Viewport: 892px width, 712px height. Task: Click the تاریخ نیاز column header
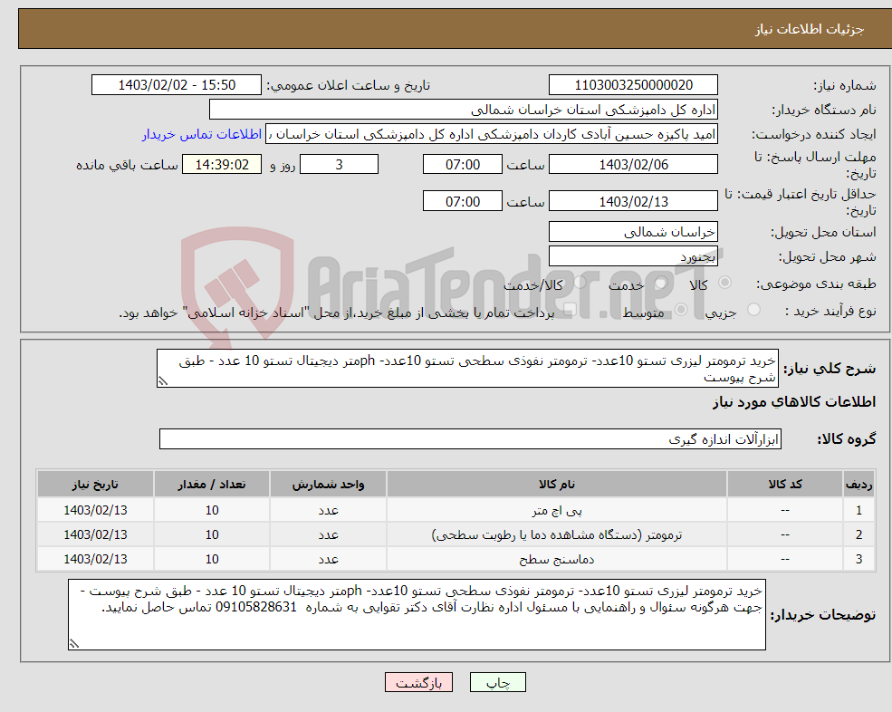tap(95, 485)
